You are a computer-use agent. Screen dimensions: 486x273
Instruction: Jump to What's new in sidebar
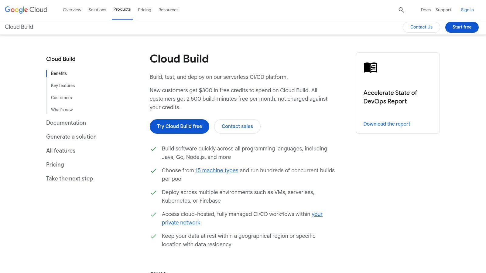coord(62,110)
